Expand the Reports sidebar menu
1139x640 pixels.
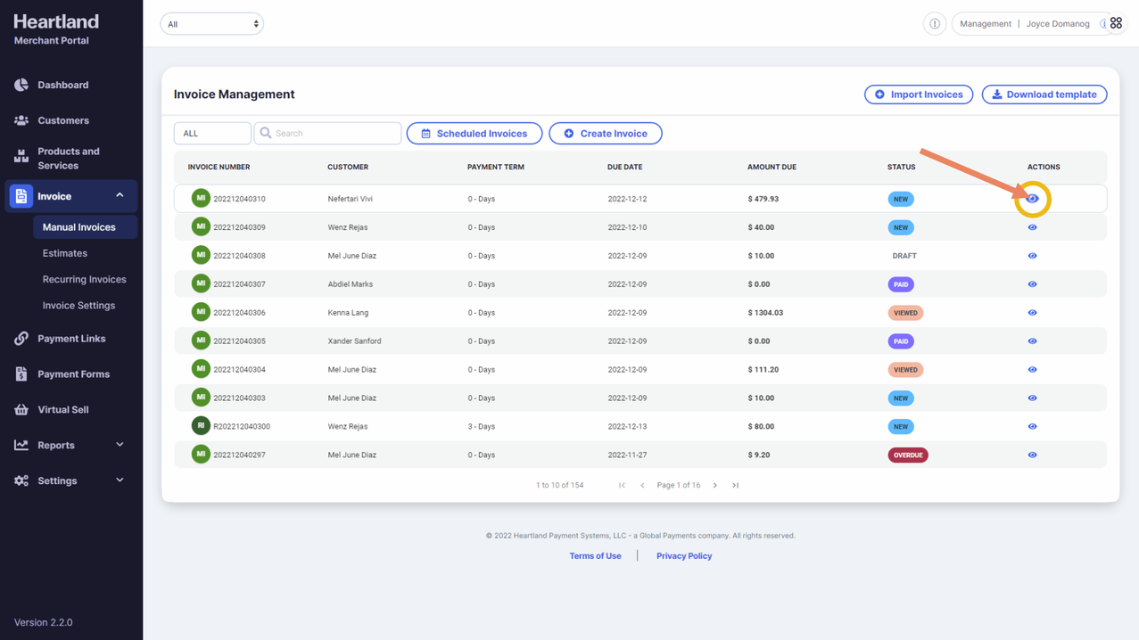tap(120, 445)
